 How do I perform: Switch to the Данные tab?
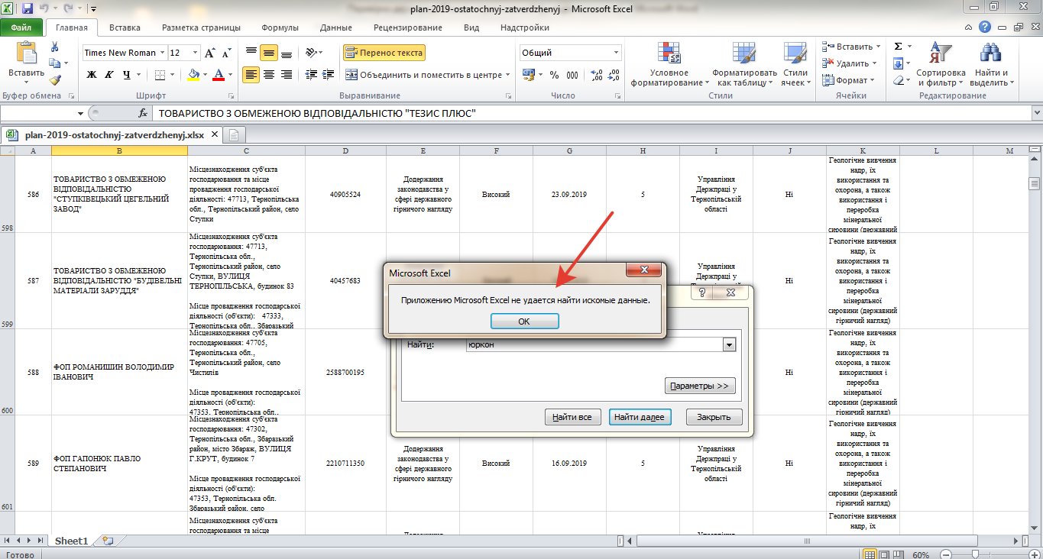[336, 27]
